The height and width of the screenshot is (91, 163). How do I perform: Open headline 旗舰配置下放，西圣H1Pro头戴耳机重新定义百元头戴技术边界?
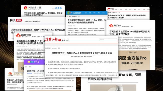[82, 53]
